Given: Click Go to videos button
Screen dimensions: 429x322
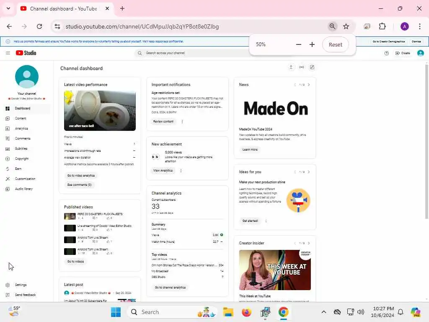Looking at the screenshot, I should [x=75, y=262].
